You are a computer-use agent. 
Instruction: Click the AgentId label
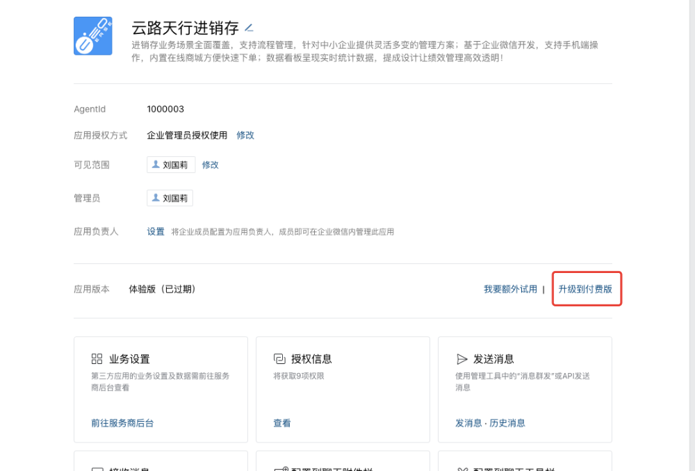[x=90, y=109]
